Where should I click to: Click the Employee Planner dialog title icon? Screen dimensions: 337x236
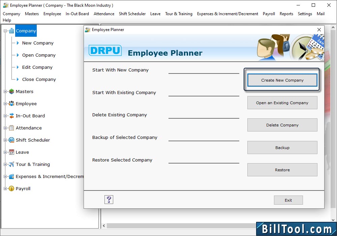[88, 30]
